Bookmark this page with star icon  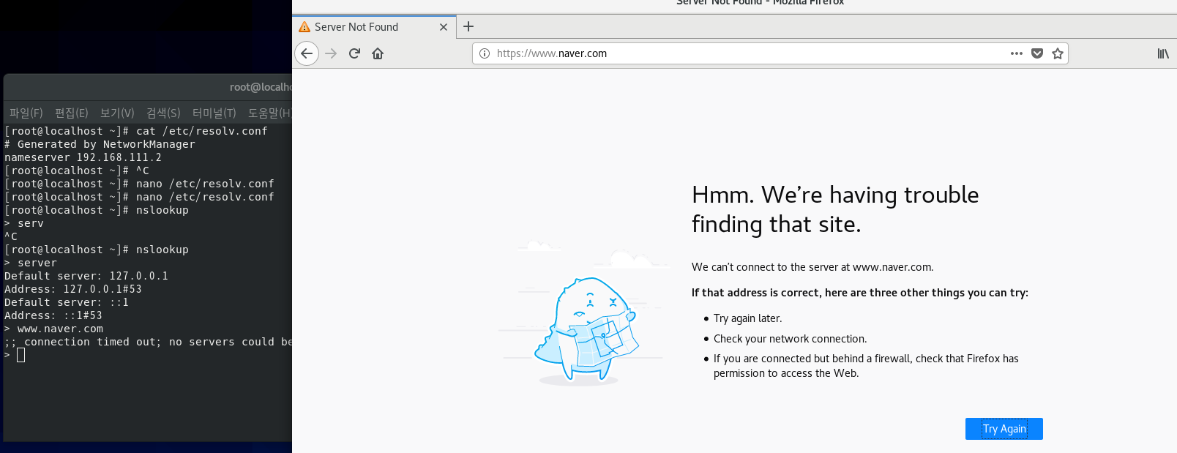click(1058, 53)
